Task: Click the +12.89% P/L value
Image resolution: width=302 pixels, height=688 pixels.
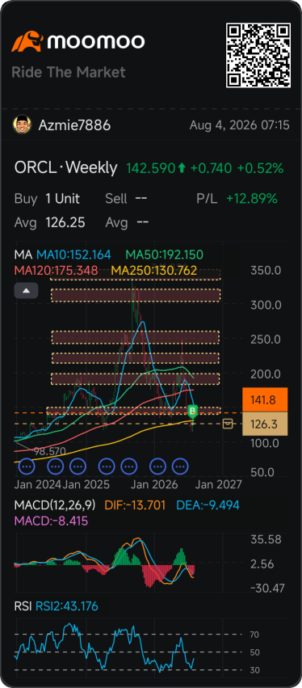Action: point(252,199)
